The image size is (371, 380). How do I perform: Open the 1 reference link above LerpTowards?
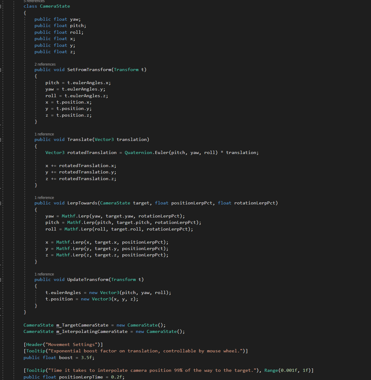click(x=44, y=198)
